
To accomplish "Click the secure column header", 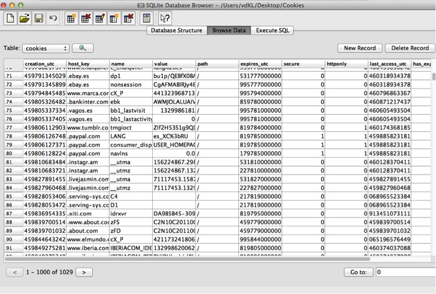I will 303,63.
